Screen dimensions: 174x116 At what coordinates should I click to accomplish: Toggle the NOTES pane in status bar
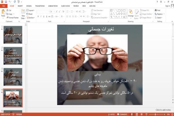tap(111, 114)
